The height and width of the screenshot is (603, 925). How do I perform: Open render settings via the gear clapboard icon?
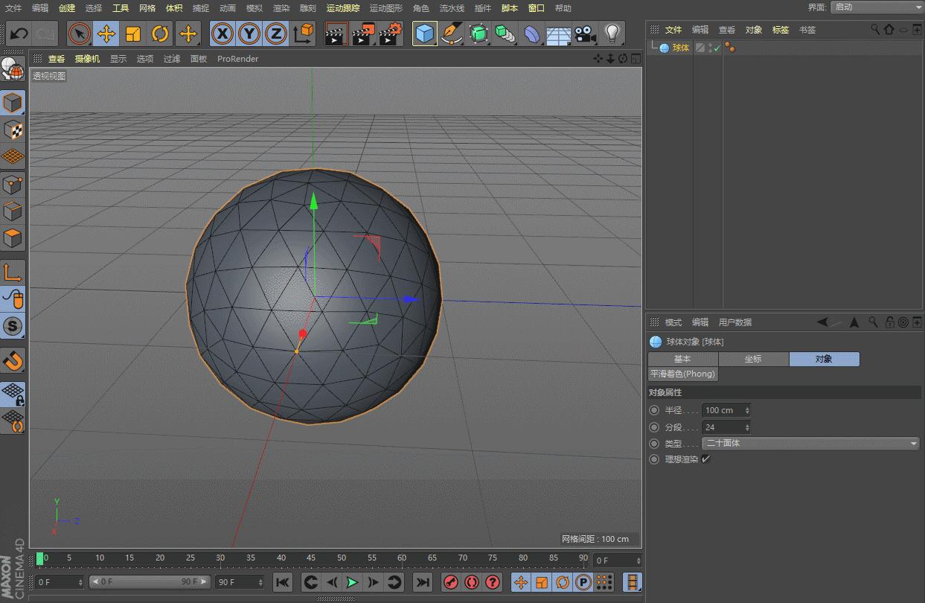390,33
